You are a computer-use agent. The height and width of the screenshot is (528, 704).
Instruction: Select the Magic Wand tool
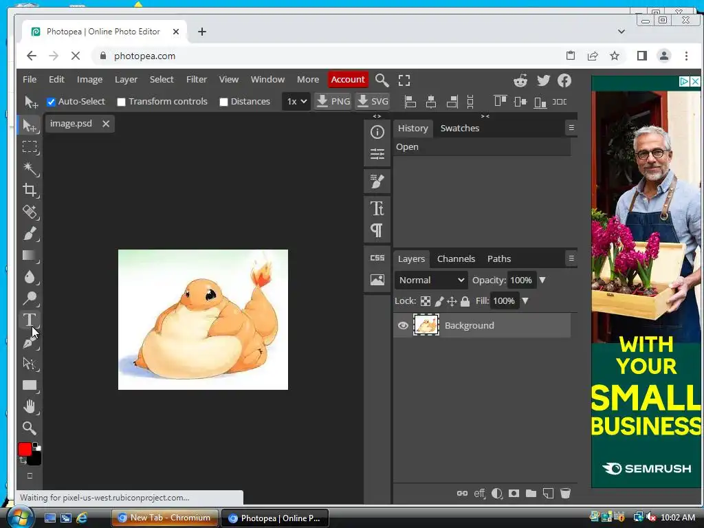(30, 168)
